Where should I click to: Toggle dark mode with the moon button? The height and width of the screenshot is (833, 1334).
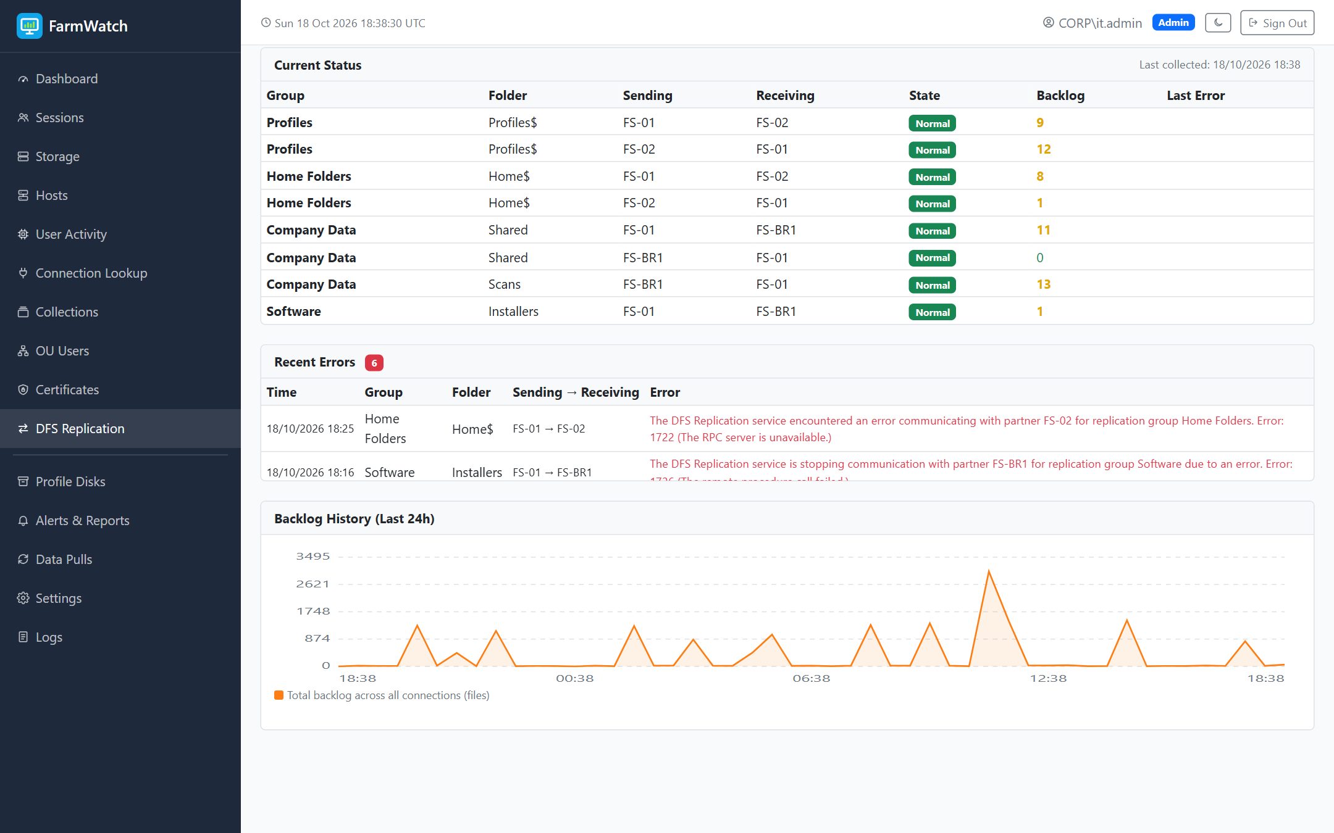pos(1218,23)
